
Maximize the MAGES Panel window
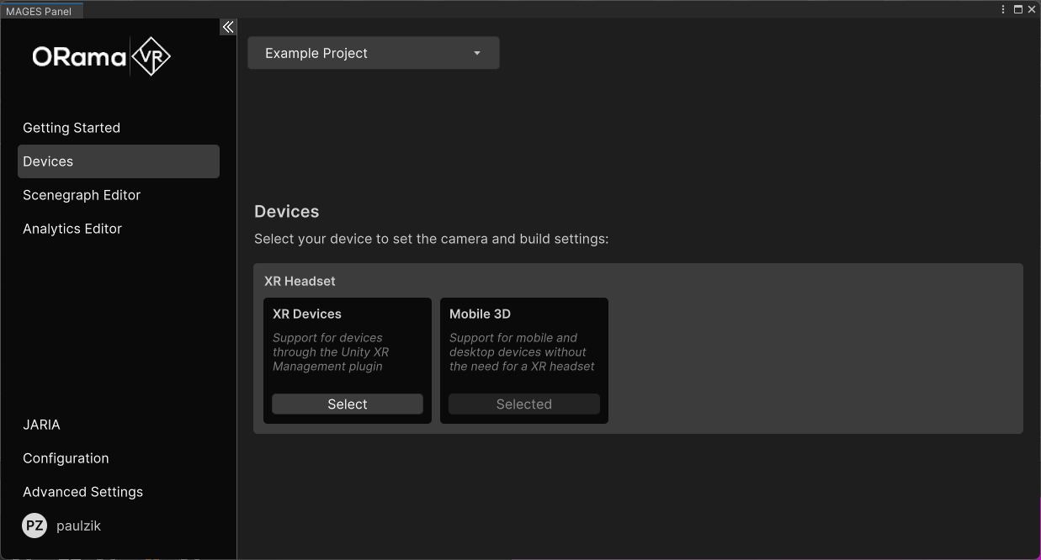click(1017, 9)
